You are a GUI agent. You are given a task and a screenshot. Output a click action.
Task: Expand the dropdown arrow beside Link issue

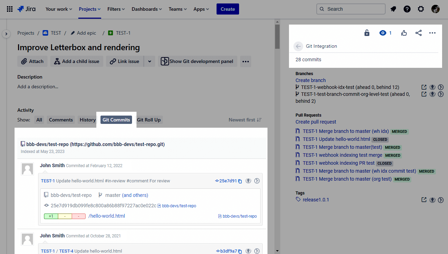[149, 61]
